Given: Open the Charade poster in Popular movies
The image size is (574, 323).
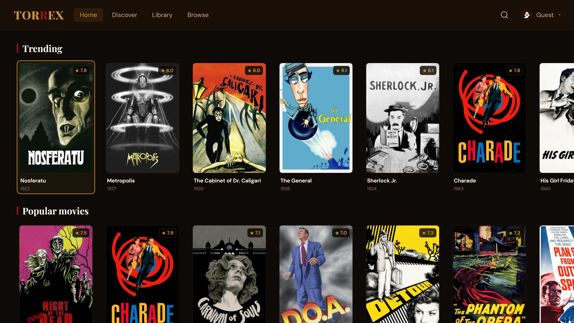Looking at the screenshot, I should pyautogui.click(x=143, y=274).
